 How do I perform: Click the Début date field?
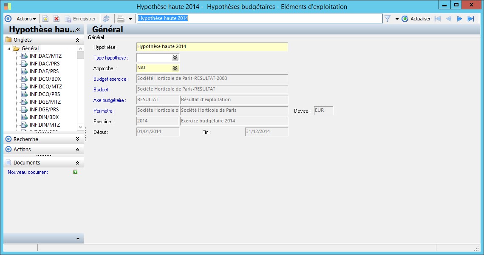coord(158,131)
